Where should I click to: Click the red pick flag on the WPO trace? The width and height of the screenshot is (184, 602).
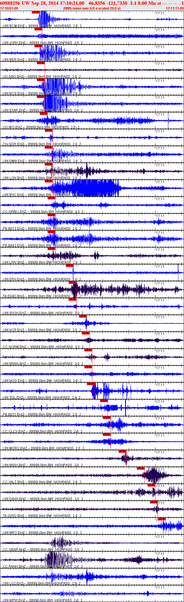[162, 519]
